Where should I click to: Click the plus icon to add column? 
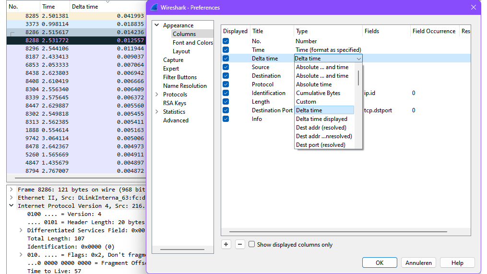coord(226,244)
